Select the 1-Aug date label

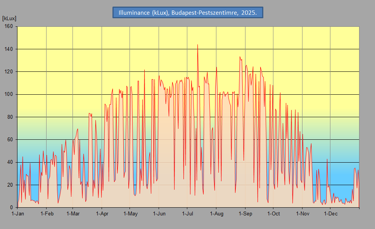[217, 214]
